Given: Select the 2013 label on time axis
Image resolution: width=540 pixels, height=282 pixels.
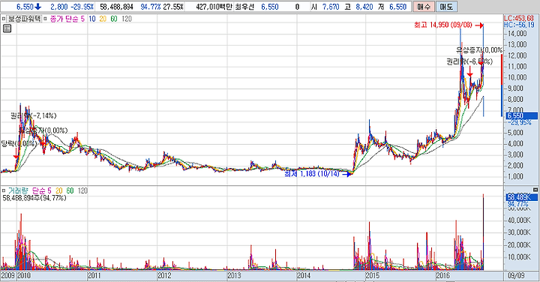Looking at the screenshot, I should click(234, 275).
